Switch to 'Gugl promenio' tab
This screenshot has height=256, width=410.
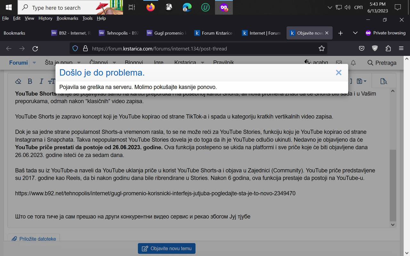click(x=167, y=33)
